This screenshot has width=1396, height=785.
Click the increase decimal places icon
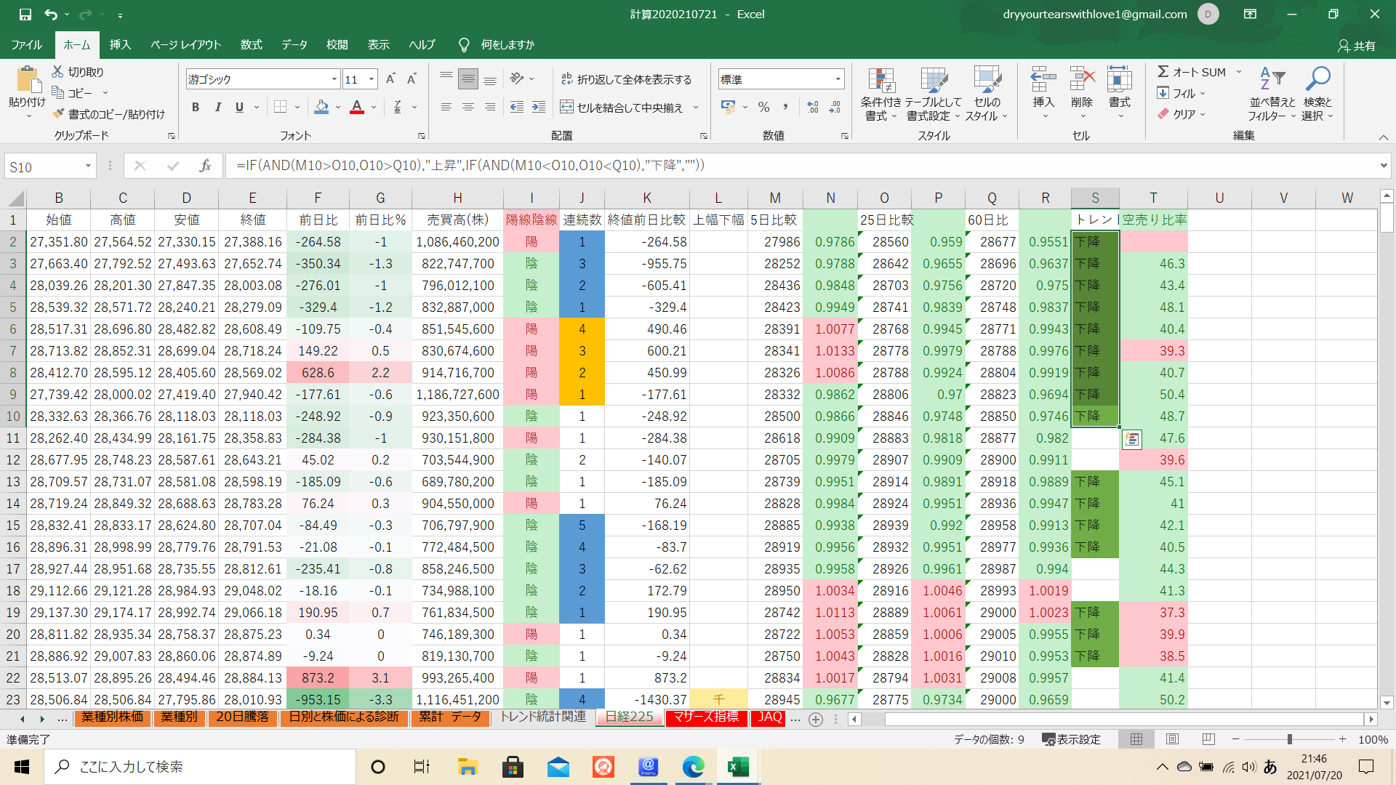[x=813, y=108]
